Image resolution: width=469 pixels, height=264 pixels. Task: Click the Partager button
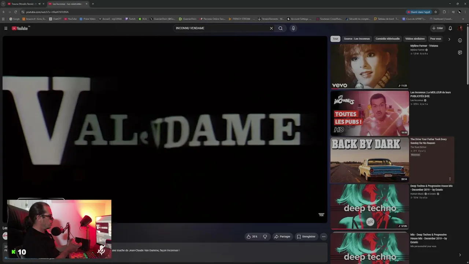(282, 236)
